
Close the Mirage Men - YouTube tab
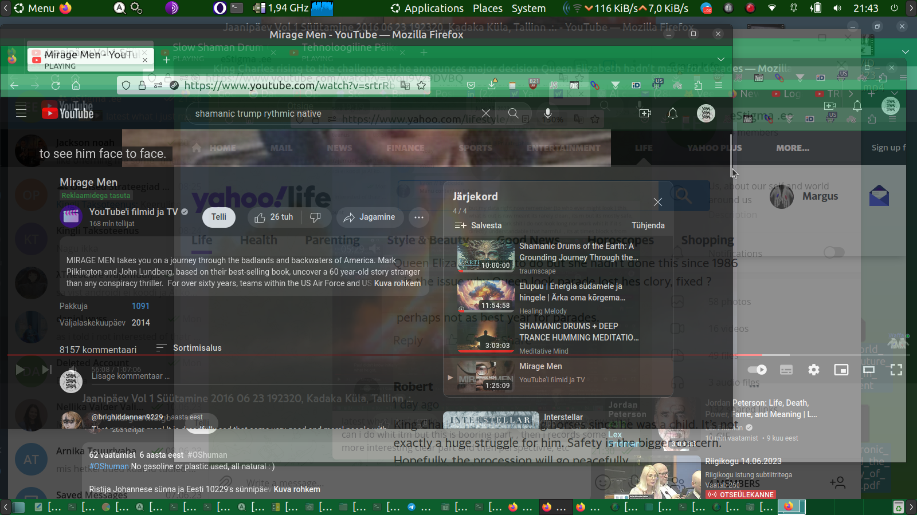click(145, 60)
